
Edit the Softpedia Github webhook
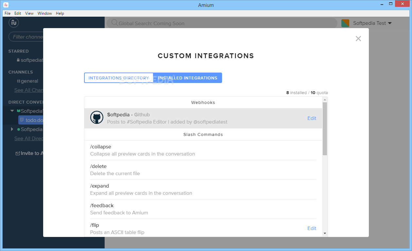(x=312, y=118)
